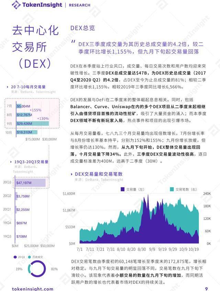Click the 240K right-axis label

207,194
